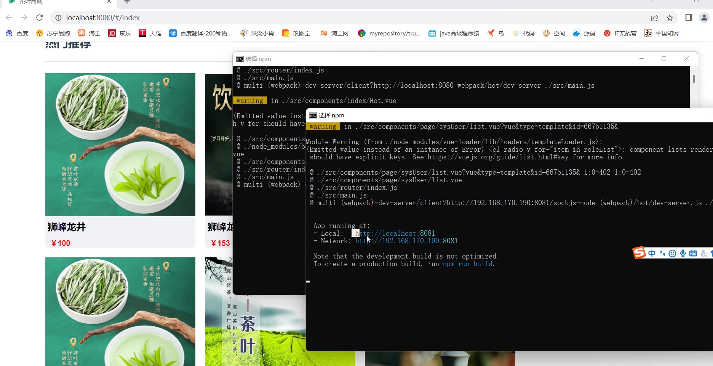Open the 京东 bookmark
Screen dimensions: 713x366
coord(120,33)
